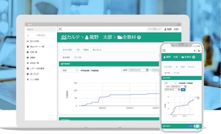This screenshot has height=134, width=221.
Task: Open 提出レポート一覧 in the sidebar
Action: click(37, 47)
